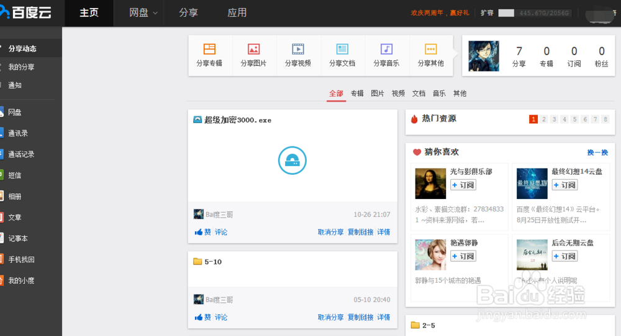621x336 pixels.
Task: Go to page 1 of 热门资源
Action: [x=533, y=119]
